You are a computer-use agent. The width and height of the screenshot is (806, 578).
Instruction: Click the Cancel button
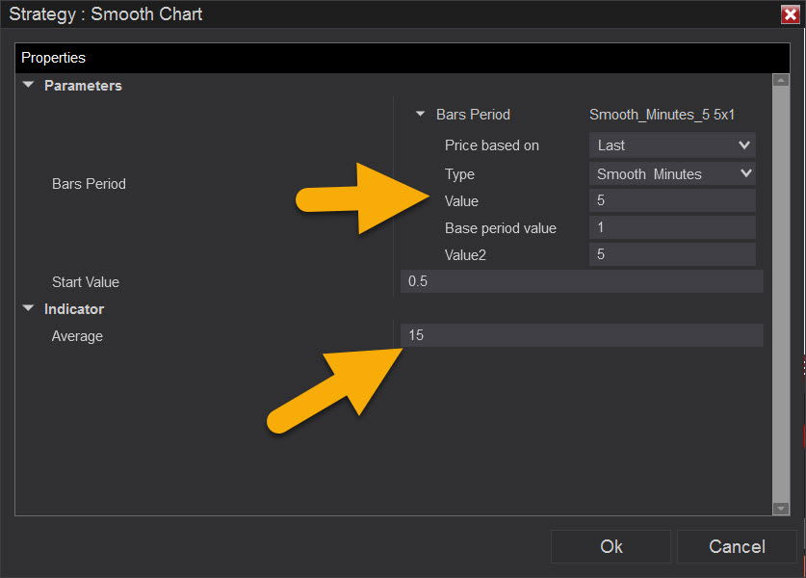pyautogui.click(x=737, y=546)
